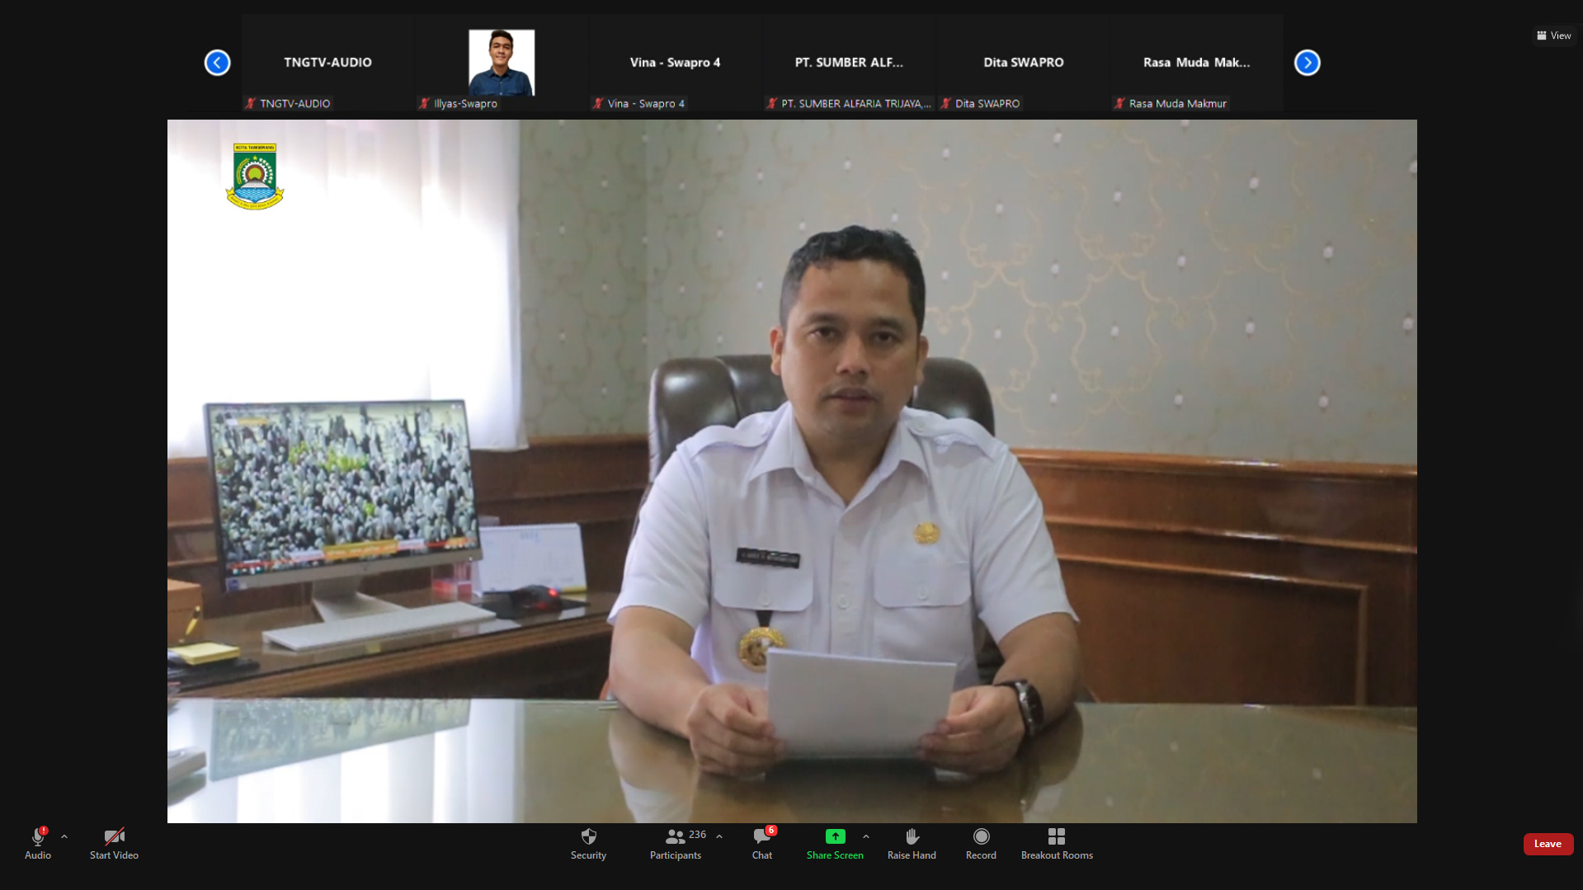Open the Security shield options
This screenshot has width=1583, height=890.
588,843
